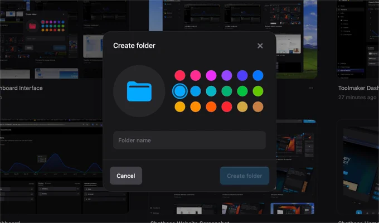Pick the deep orange swatch
This screenshot has height=223, width=379.
pos(211,106)
